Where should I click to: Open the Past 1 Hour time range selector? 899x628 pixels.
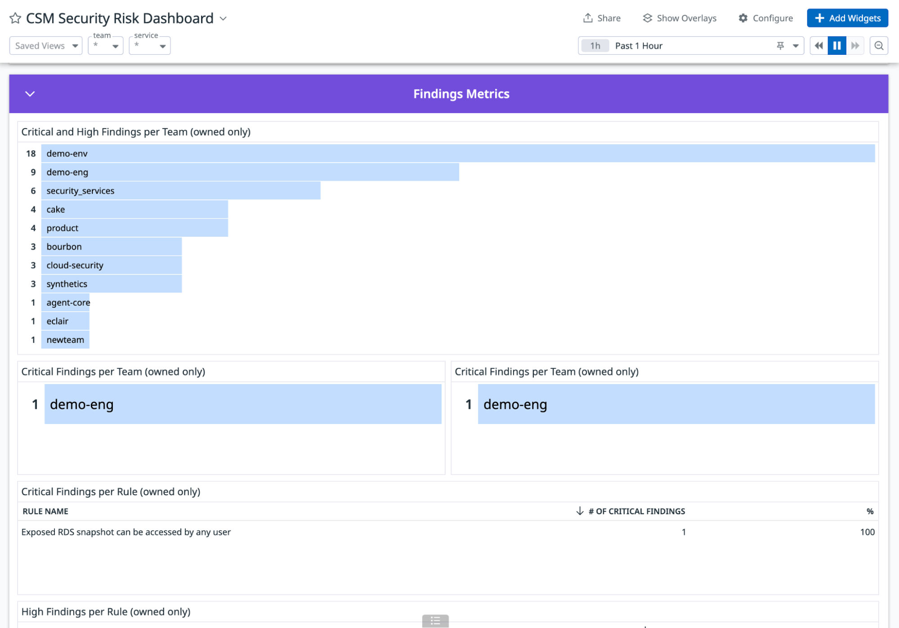(638, 45)
